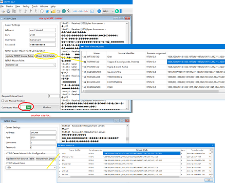Click the highlighted format details row in lower table
This screenshot has width=225, height=183.
[142, 153]
